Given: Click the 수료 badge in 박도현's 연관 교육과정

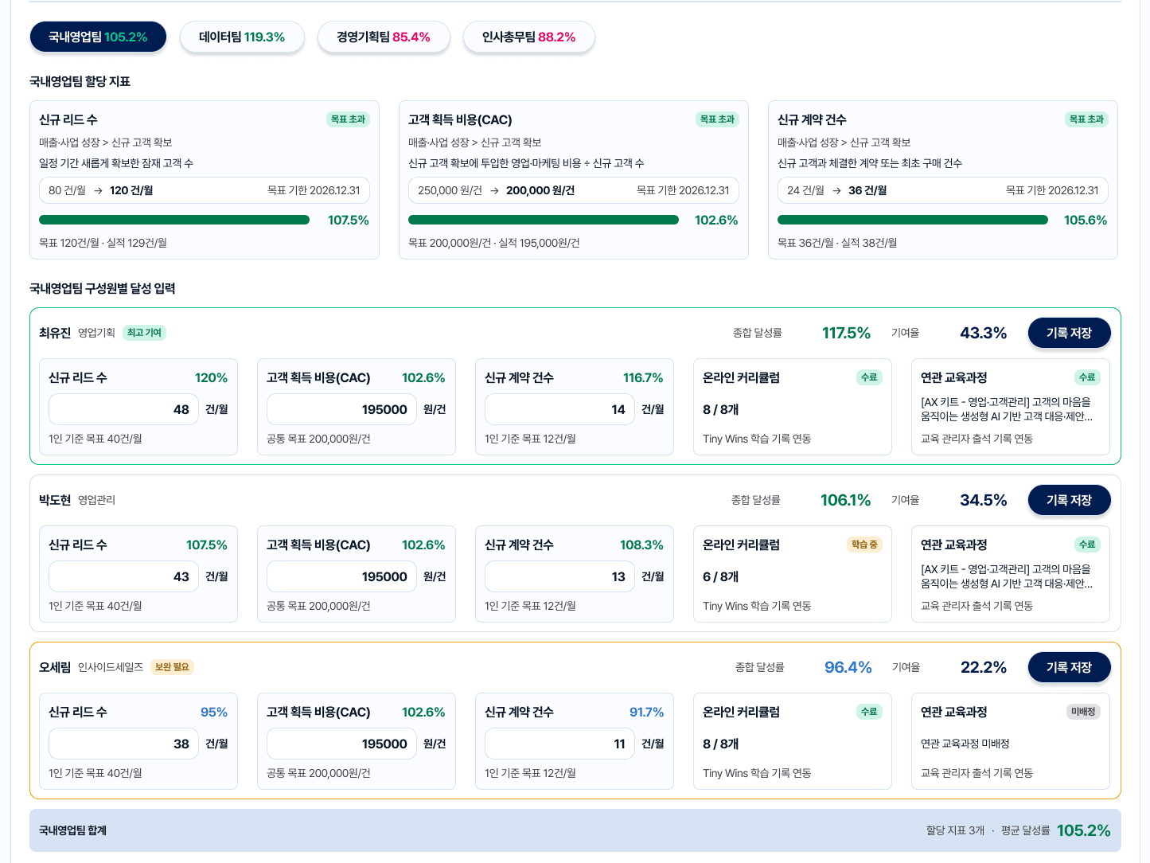Looking at the screenshot, I should [1087, 545].
